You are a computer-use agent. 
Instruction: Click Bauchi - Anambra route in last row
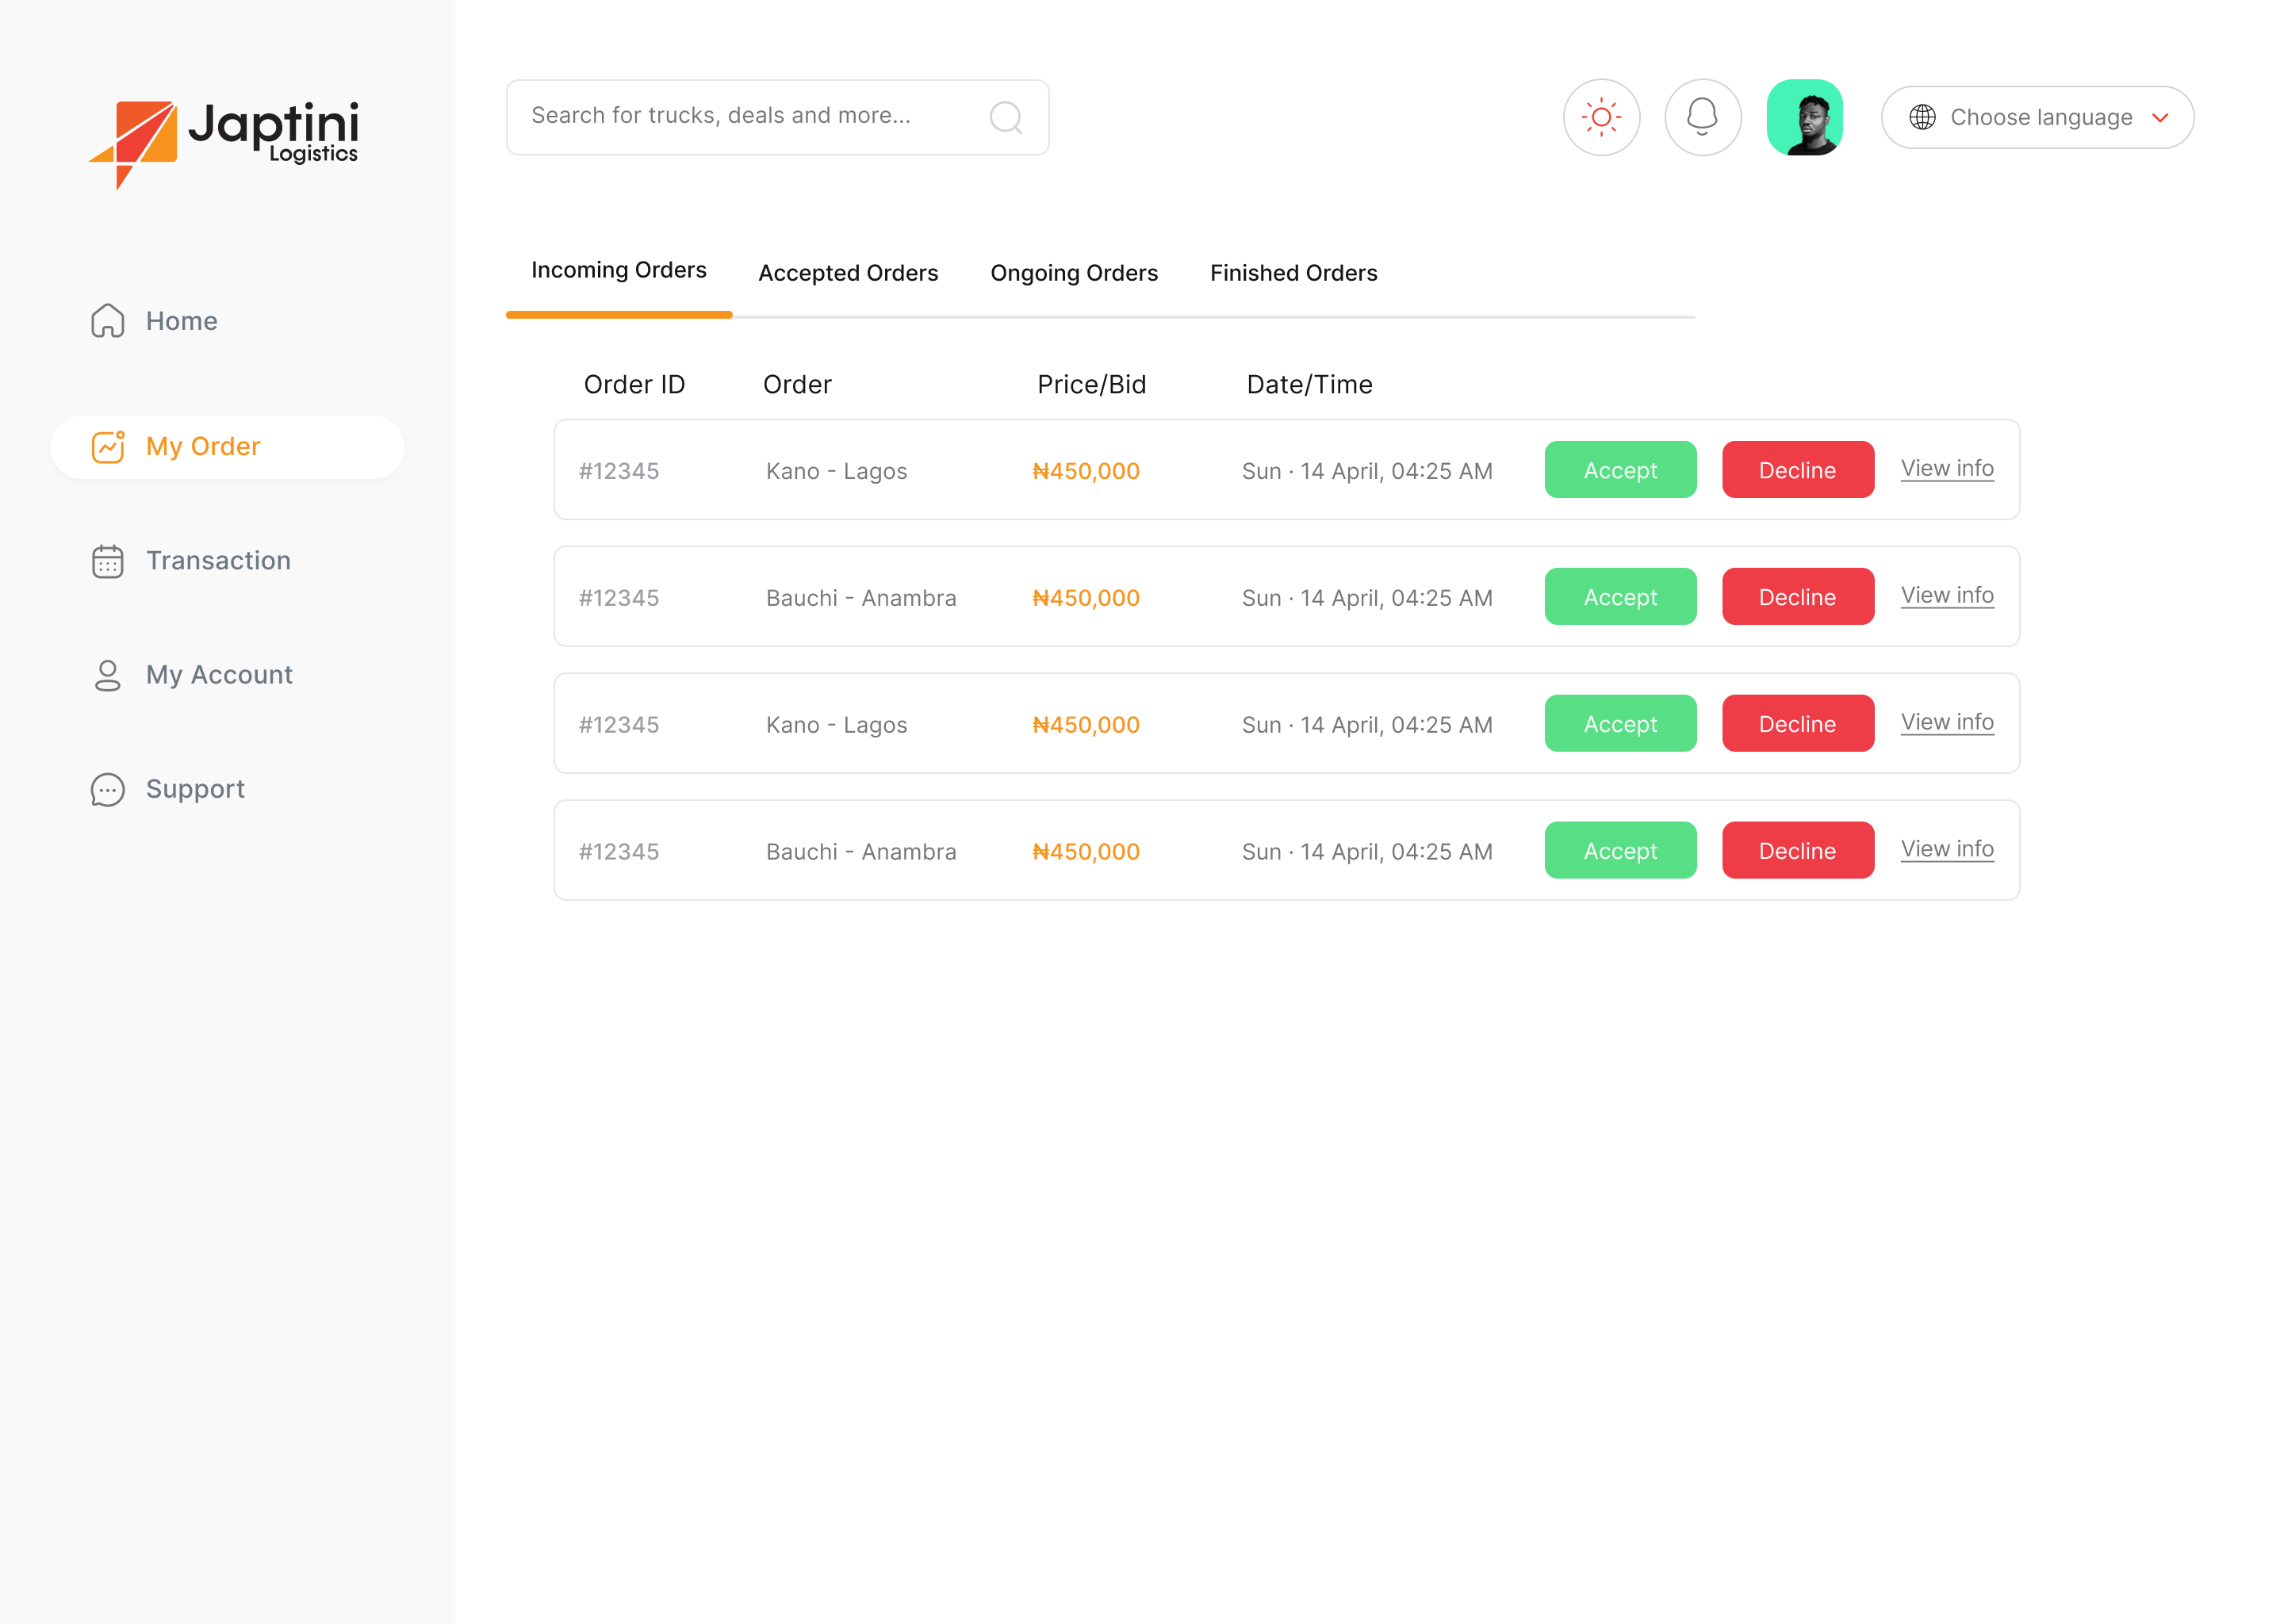tap(861, 852)
